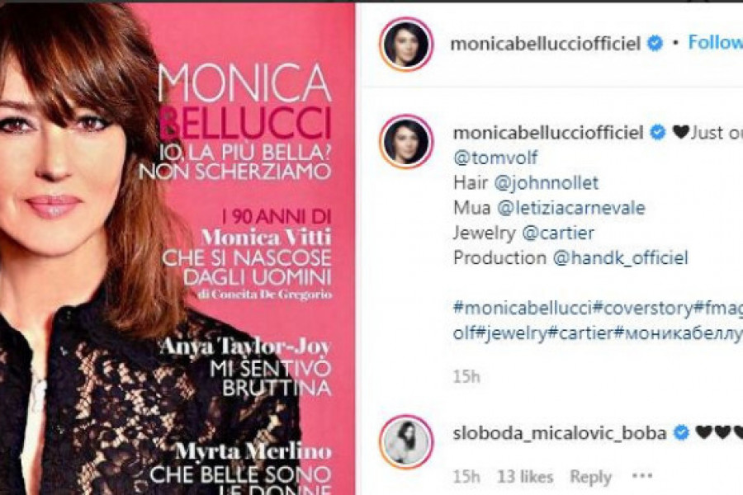Open the #coverstory hashtag
The height and width of the screenshot is (495, 743).
coord(643,309)
